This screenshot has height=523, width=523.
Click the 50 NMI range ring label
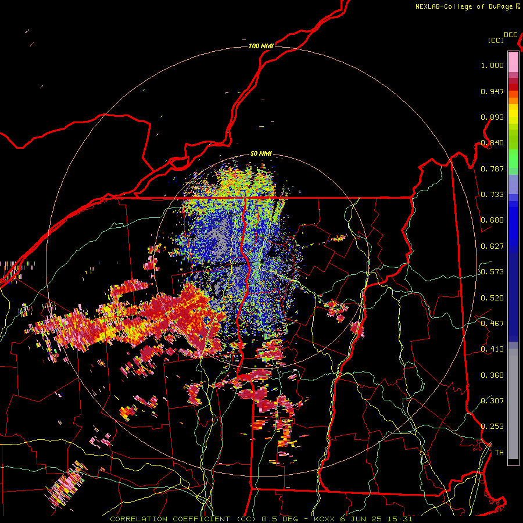261,153
